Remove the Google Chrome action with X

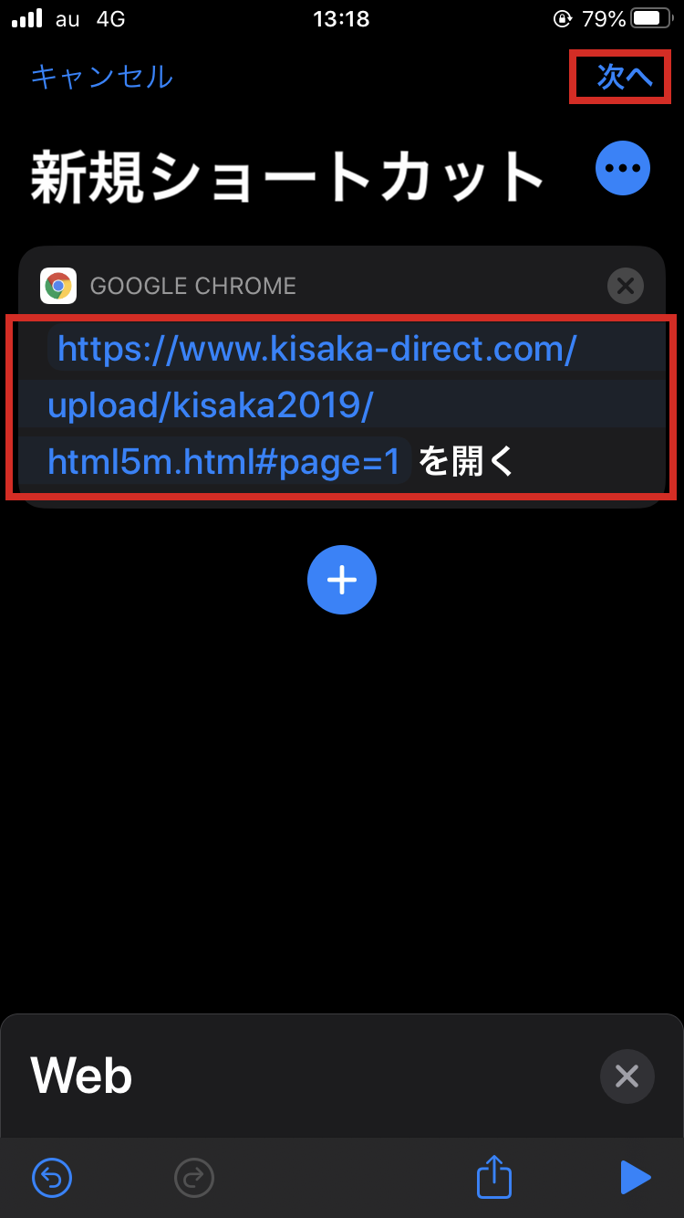626,286
